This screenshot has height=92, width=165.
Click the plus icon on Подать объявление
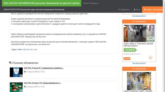[145, 9]
